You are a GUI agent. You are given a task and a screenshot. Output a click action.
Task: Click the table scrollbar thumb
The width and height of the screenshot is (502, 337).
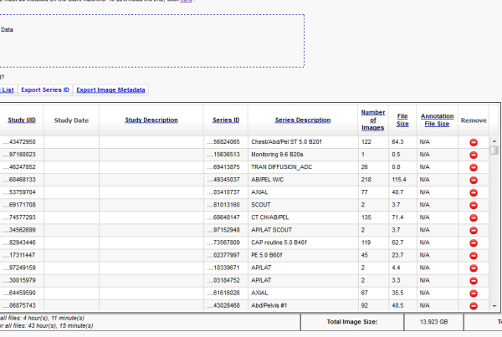(494, 150)
